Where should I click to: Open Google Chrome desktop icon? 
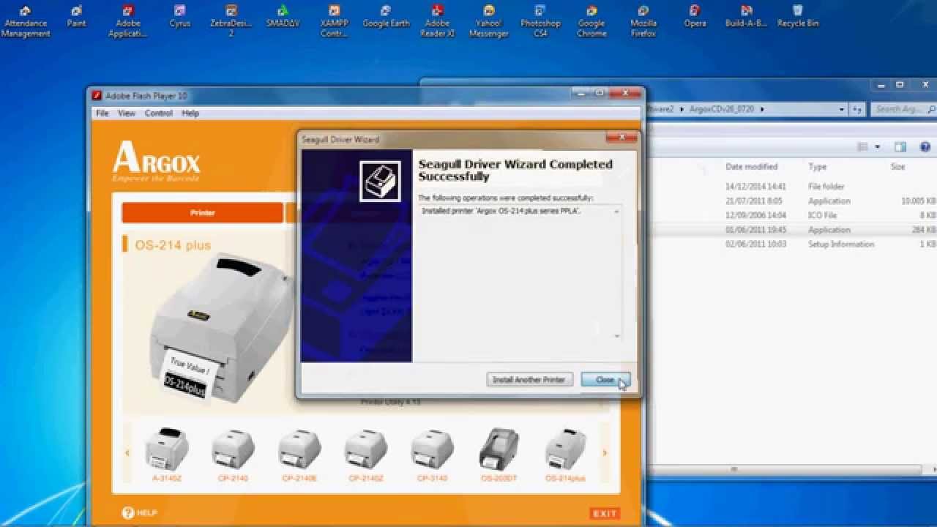(x=591, y=21)
